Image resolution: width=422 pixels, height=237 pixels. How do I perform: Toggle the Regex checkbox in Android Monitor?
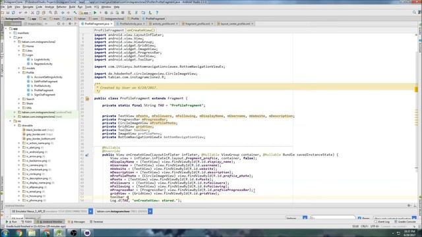coord(359,218)
